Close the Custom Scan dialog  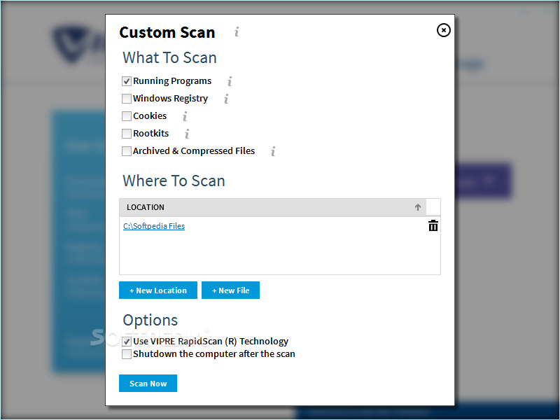pos(443,30)
